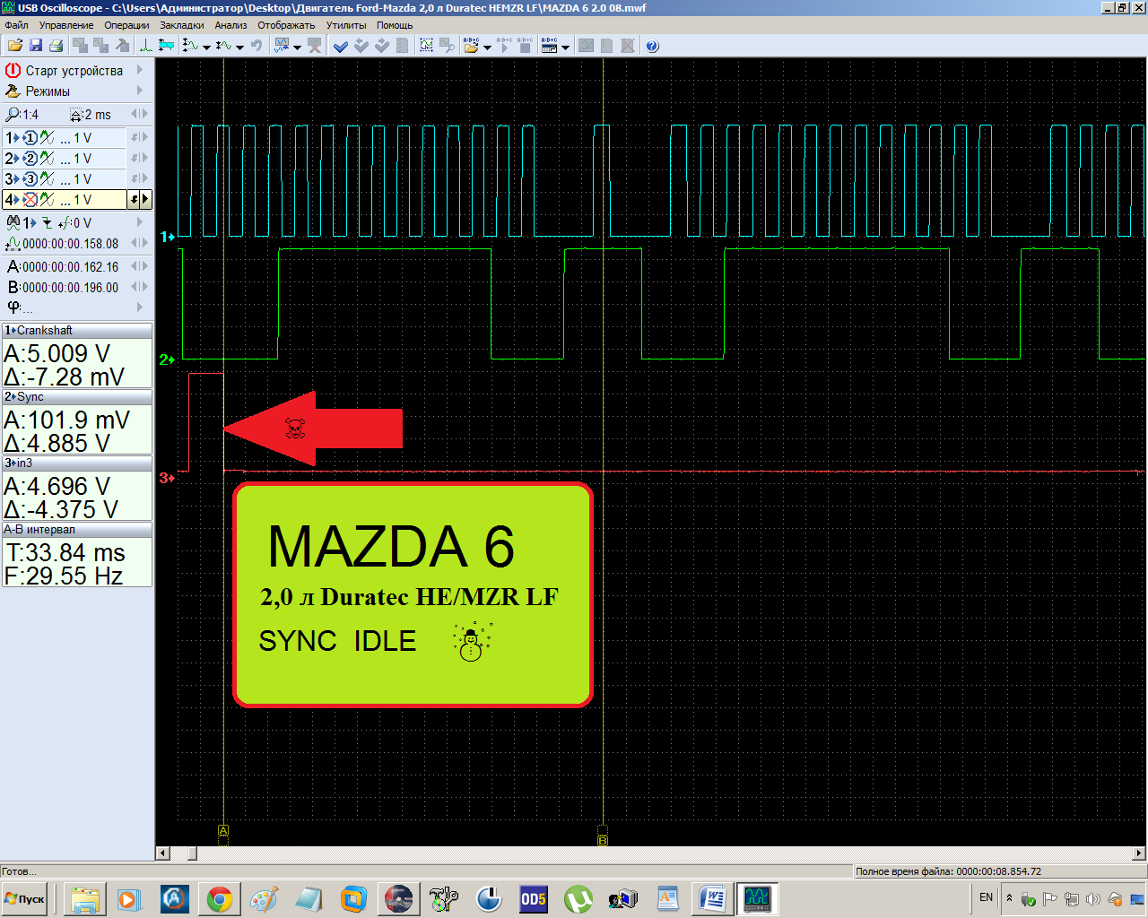Click the selection zoom toolbar icon

click(x=426, y=46)
